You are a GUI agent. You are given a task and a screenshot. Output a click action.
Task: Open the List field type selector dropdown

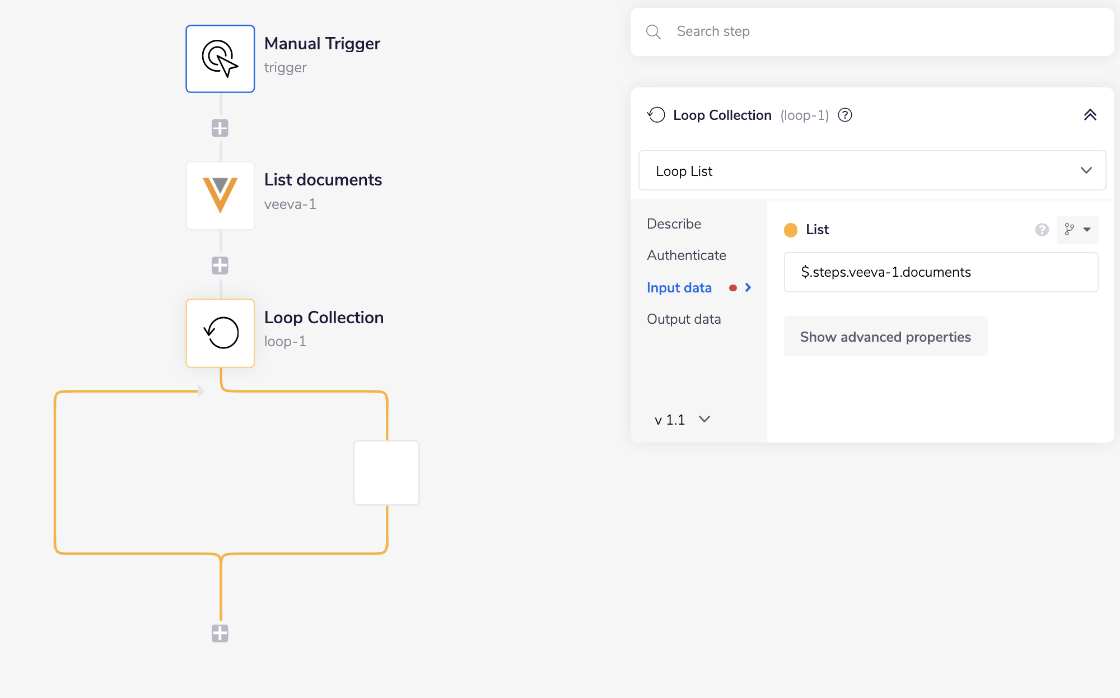point(1077,230)
